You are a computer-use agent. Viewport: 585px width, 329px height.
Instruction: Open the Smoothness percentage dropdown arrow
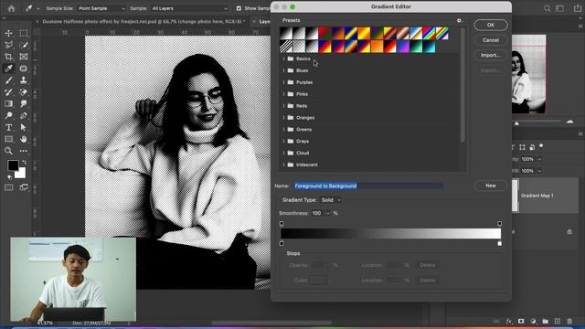point(327,213)
